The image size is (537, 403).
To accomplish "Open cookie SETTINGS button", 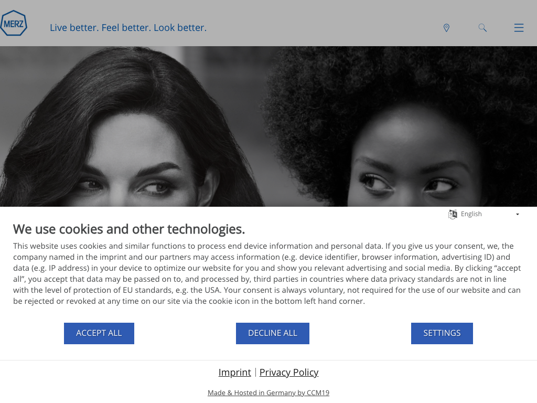I will (x=442, y=333).
